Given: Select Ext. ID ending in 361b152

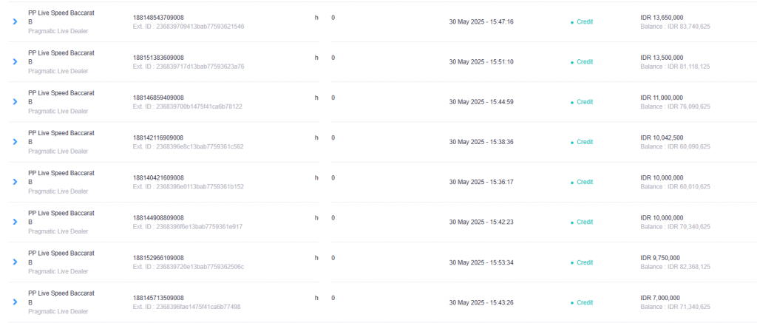Looking at the screenshot, I should click(189, 186).
